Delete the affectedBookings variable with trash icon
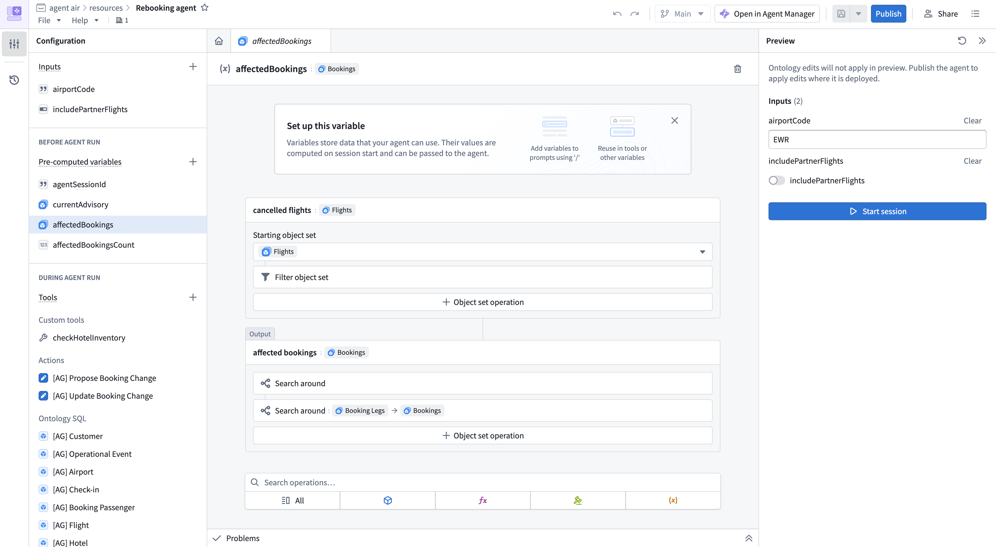This screenshot has height=547, width=996. point(737,69)
